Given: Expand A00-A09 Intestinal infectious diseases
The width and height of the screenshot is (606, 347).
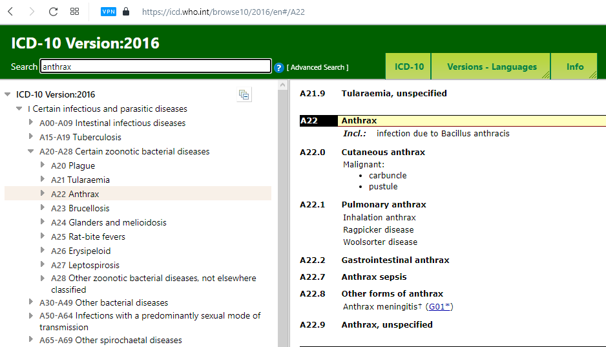Looking at the screenshot, I should (x=30, y=123).
